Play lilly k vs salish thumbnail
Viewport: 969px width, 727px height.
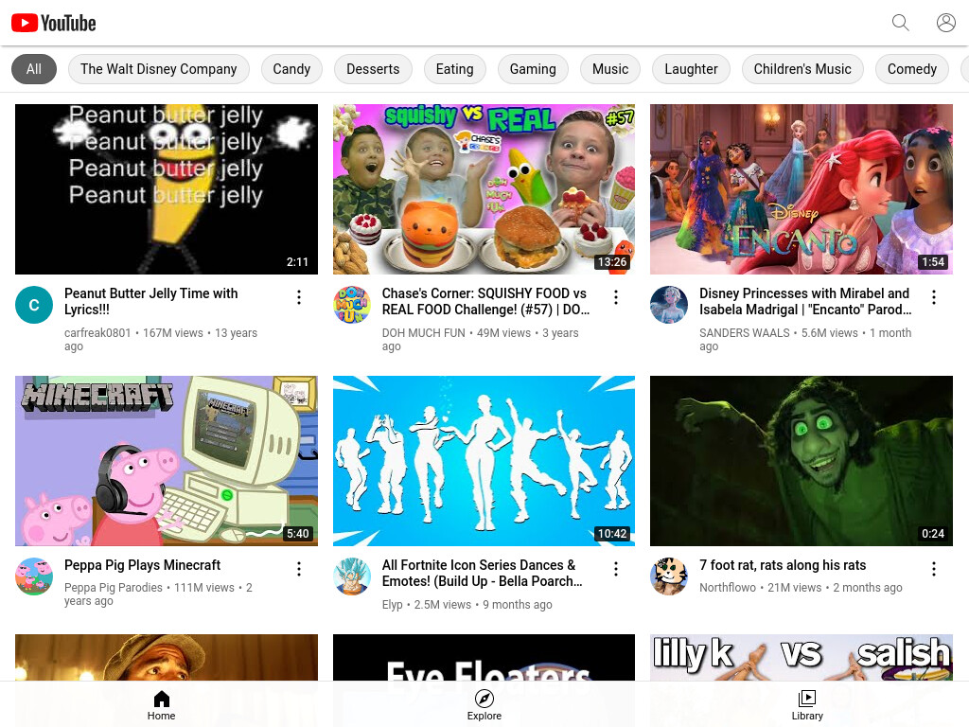801,658
